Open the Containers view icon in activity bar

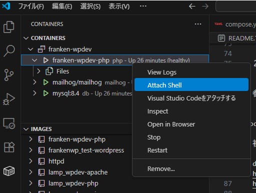click(x=9, y=171)
